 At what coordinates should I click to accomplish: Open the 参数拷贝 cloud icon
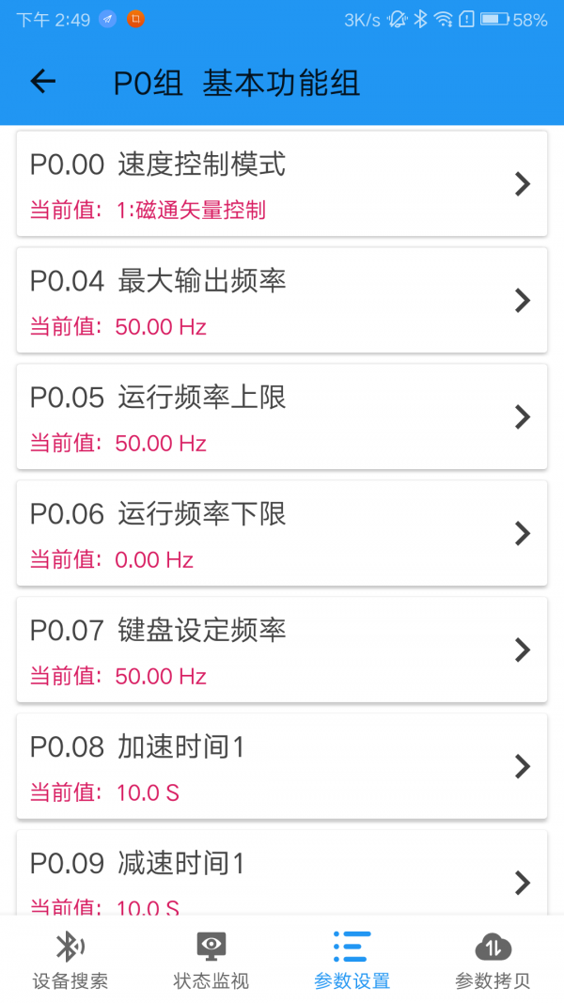[x=493, y=947]
